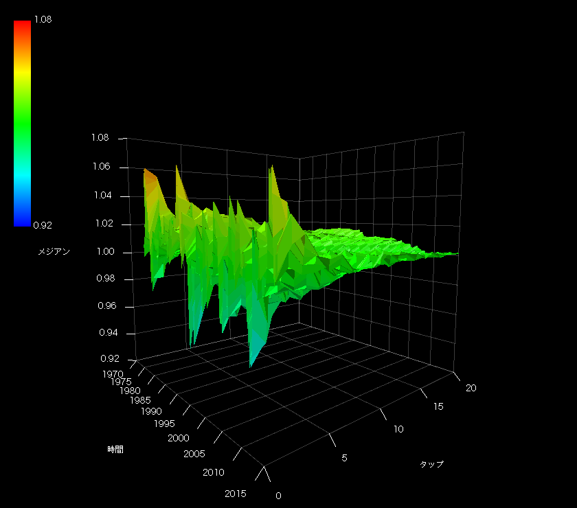The width and height of the screenshot is (577, 508).
Task: Click the 0.92 vertical axis tick label
Action: 110,358
